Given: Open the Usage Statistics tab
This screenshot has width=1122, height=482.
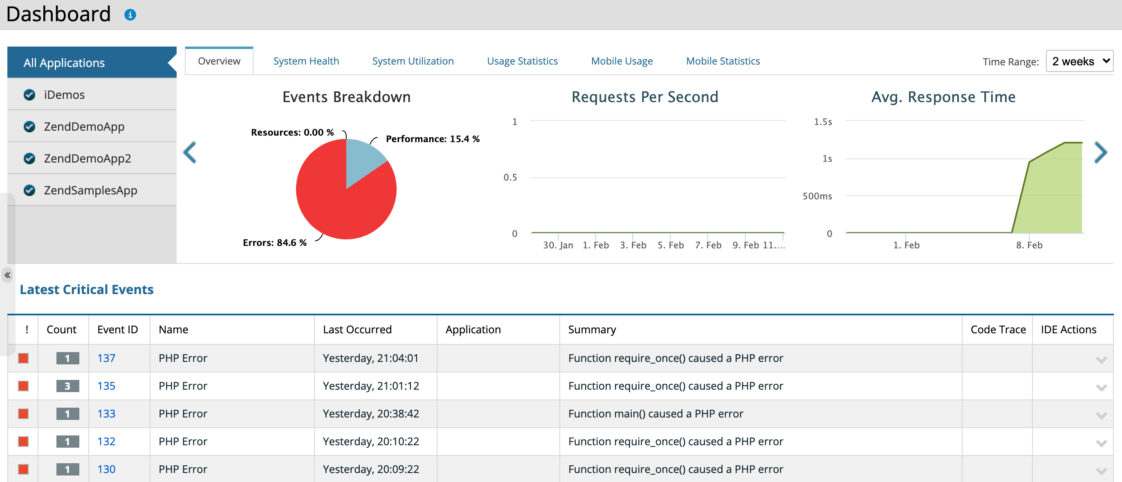Looking at the screenshot, I should (x=522, y=61).
